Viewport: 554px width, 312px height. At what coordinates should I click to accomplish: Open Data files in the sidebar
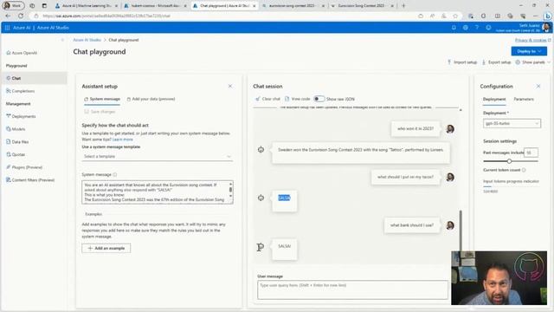click(x=17, y=142)
